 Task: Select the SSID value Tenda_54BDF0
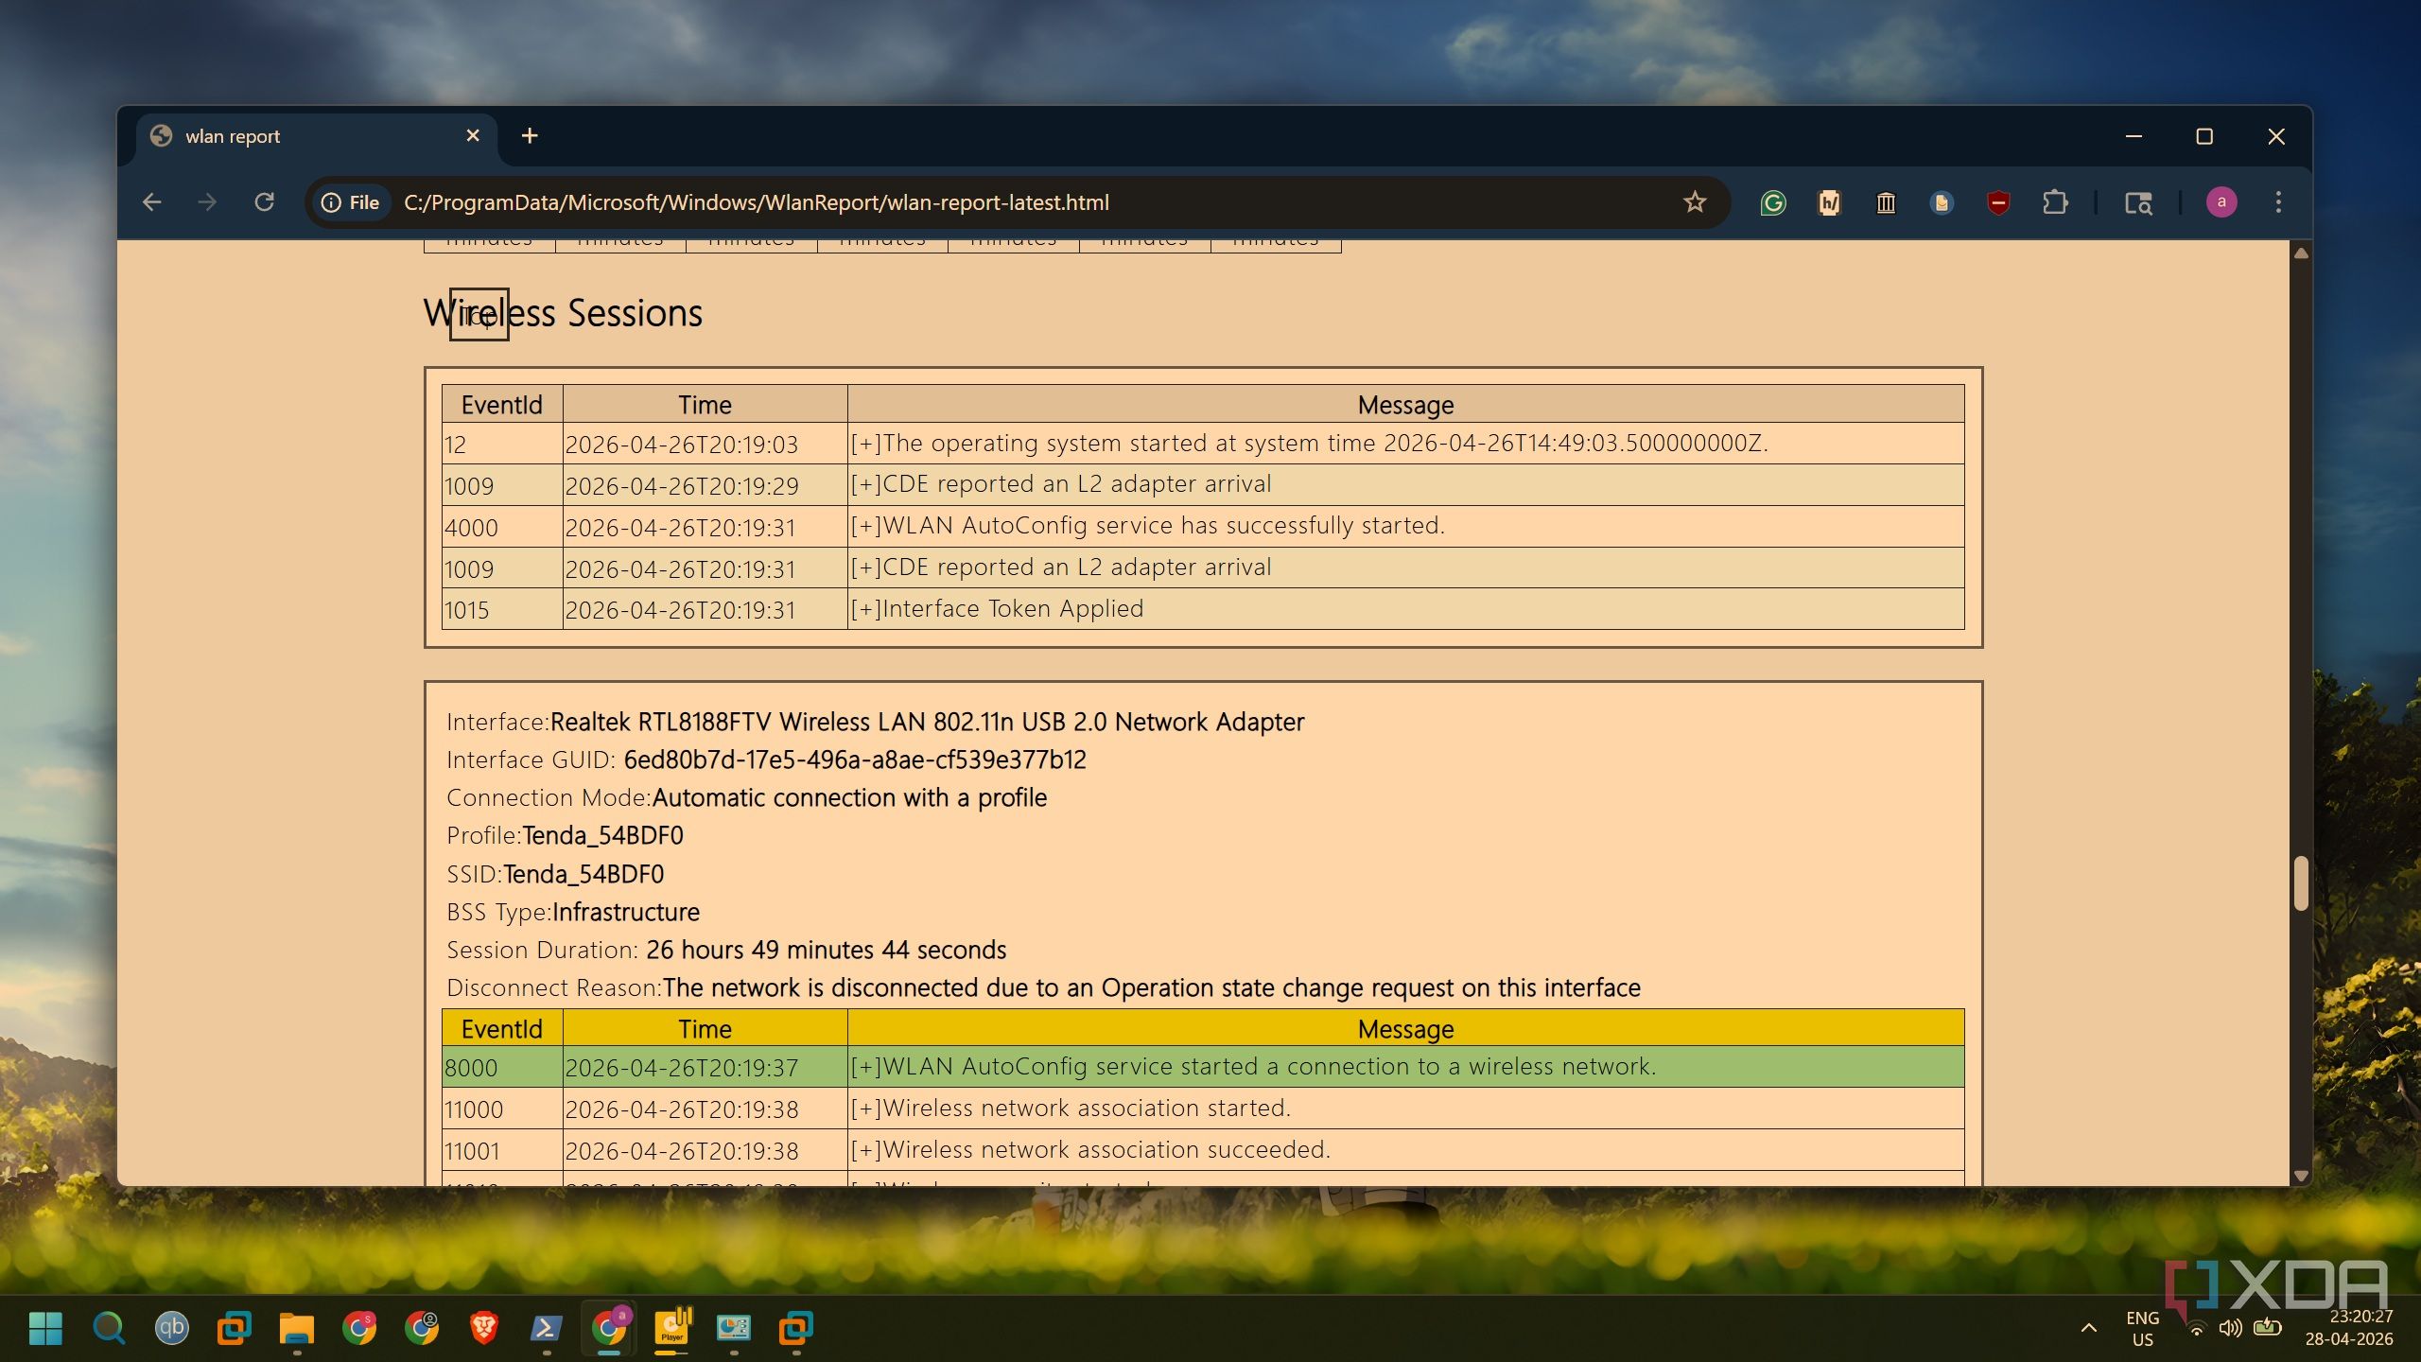(x=583, y=875)
